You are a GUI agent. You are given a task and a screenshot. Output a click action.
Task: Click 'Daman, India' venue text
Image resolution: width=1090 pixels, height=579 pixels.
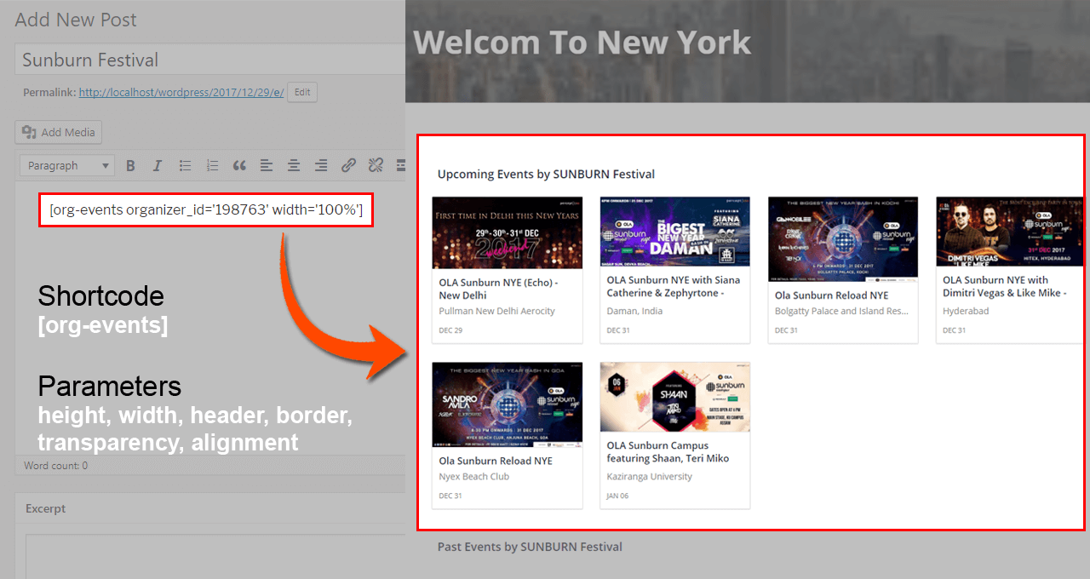tap(634, 312)
